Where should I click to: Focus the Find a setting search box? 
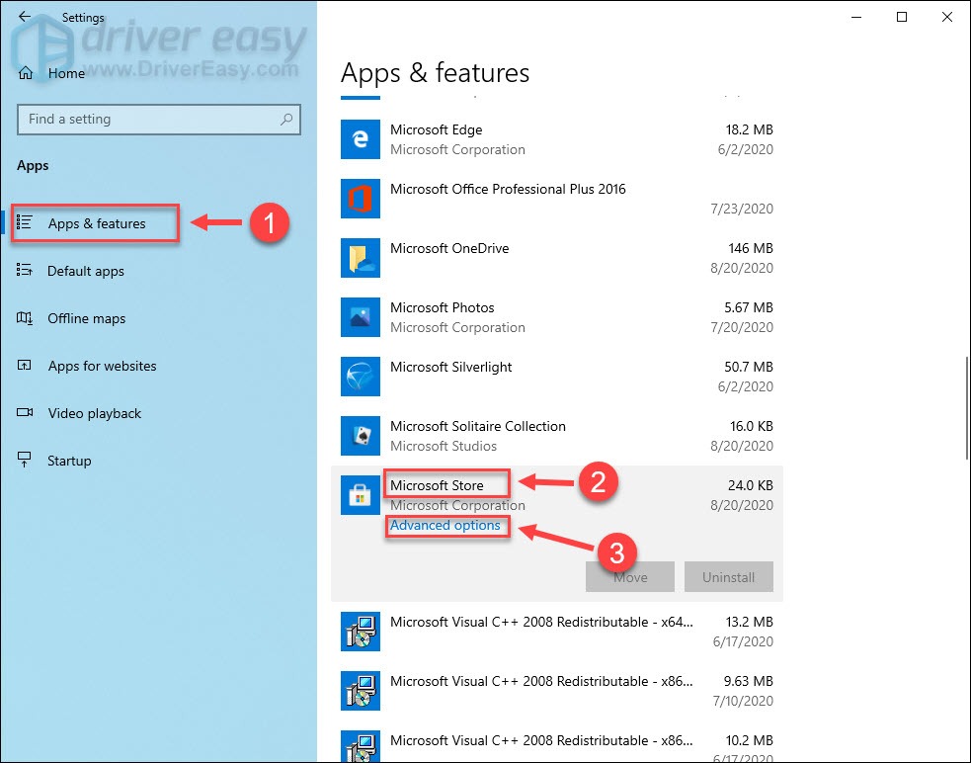(x=158, y=119)
